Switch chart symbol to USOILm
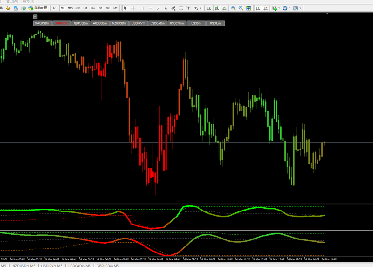The width and height of the screenshot is (373, 267). click(215, 23)
